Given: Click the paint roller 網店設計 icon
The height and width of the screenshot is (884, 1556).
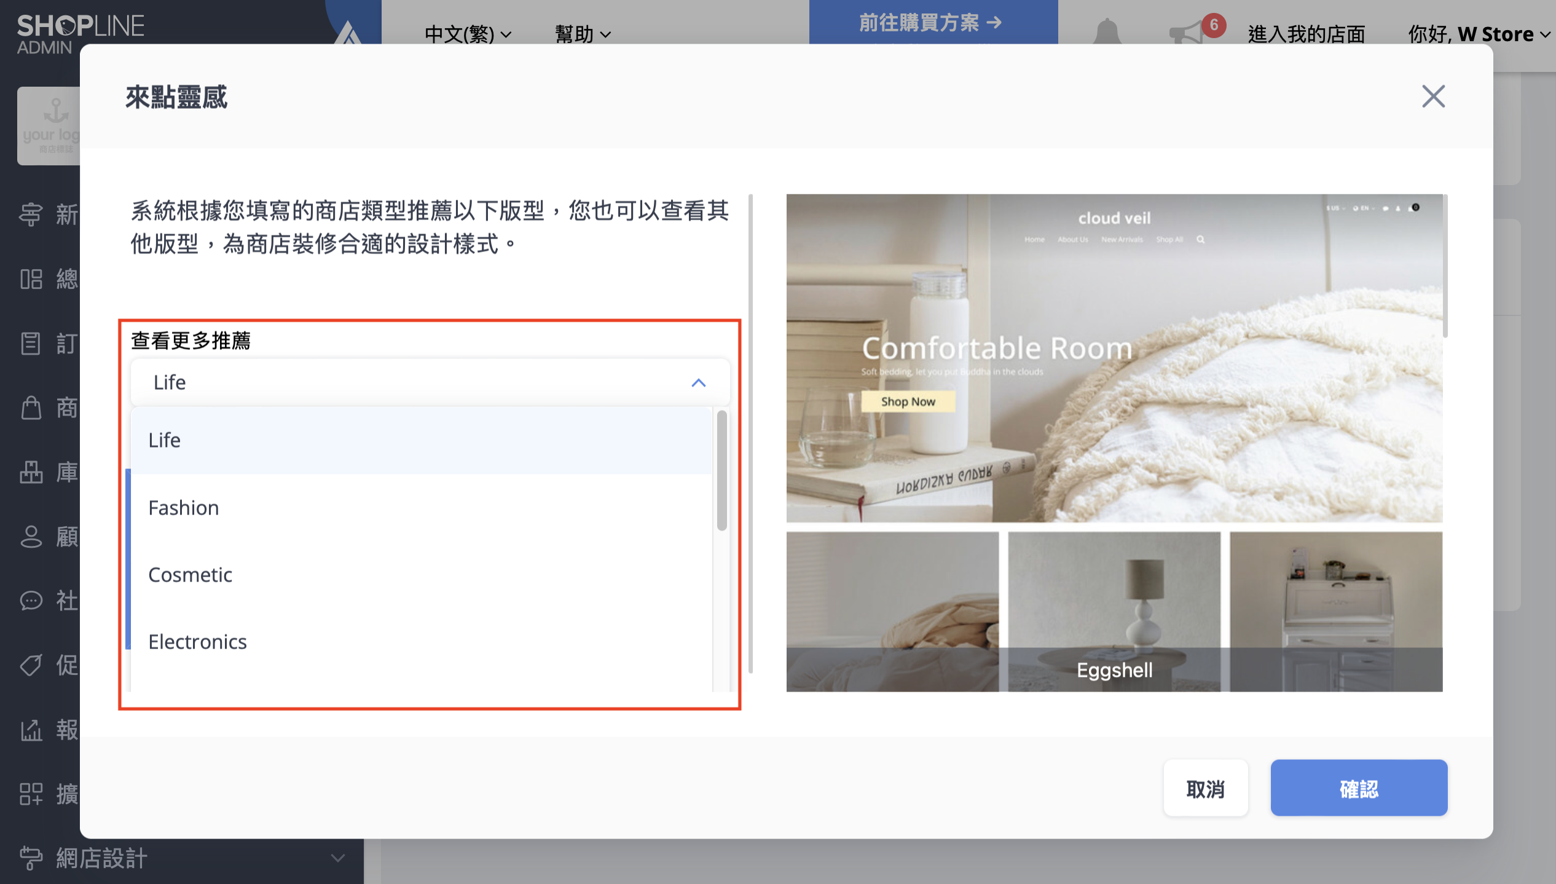Looking at the screenshot, I should click(31, 858).
